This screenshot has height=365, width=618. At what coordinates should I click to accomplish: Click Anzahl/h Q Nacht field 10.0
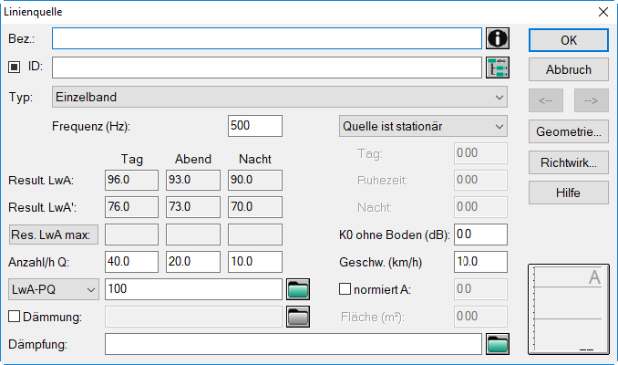pyautogui.click(x=255, y=262)
